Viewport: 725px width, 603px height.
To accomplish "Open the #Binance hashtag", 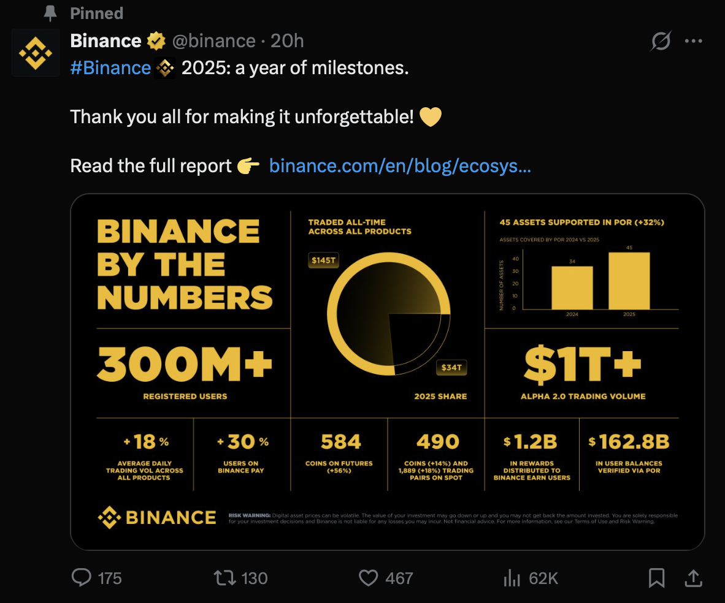I will coord(110,67).
